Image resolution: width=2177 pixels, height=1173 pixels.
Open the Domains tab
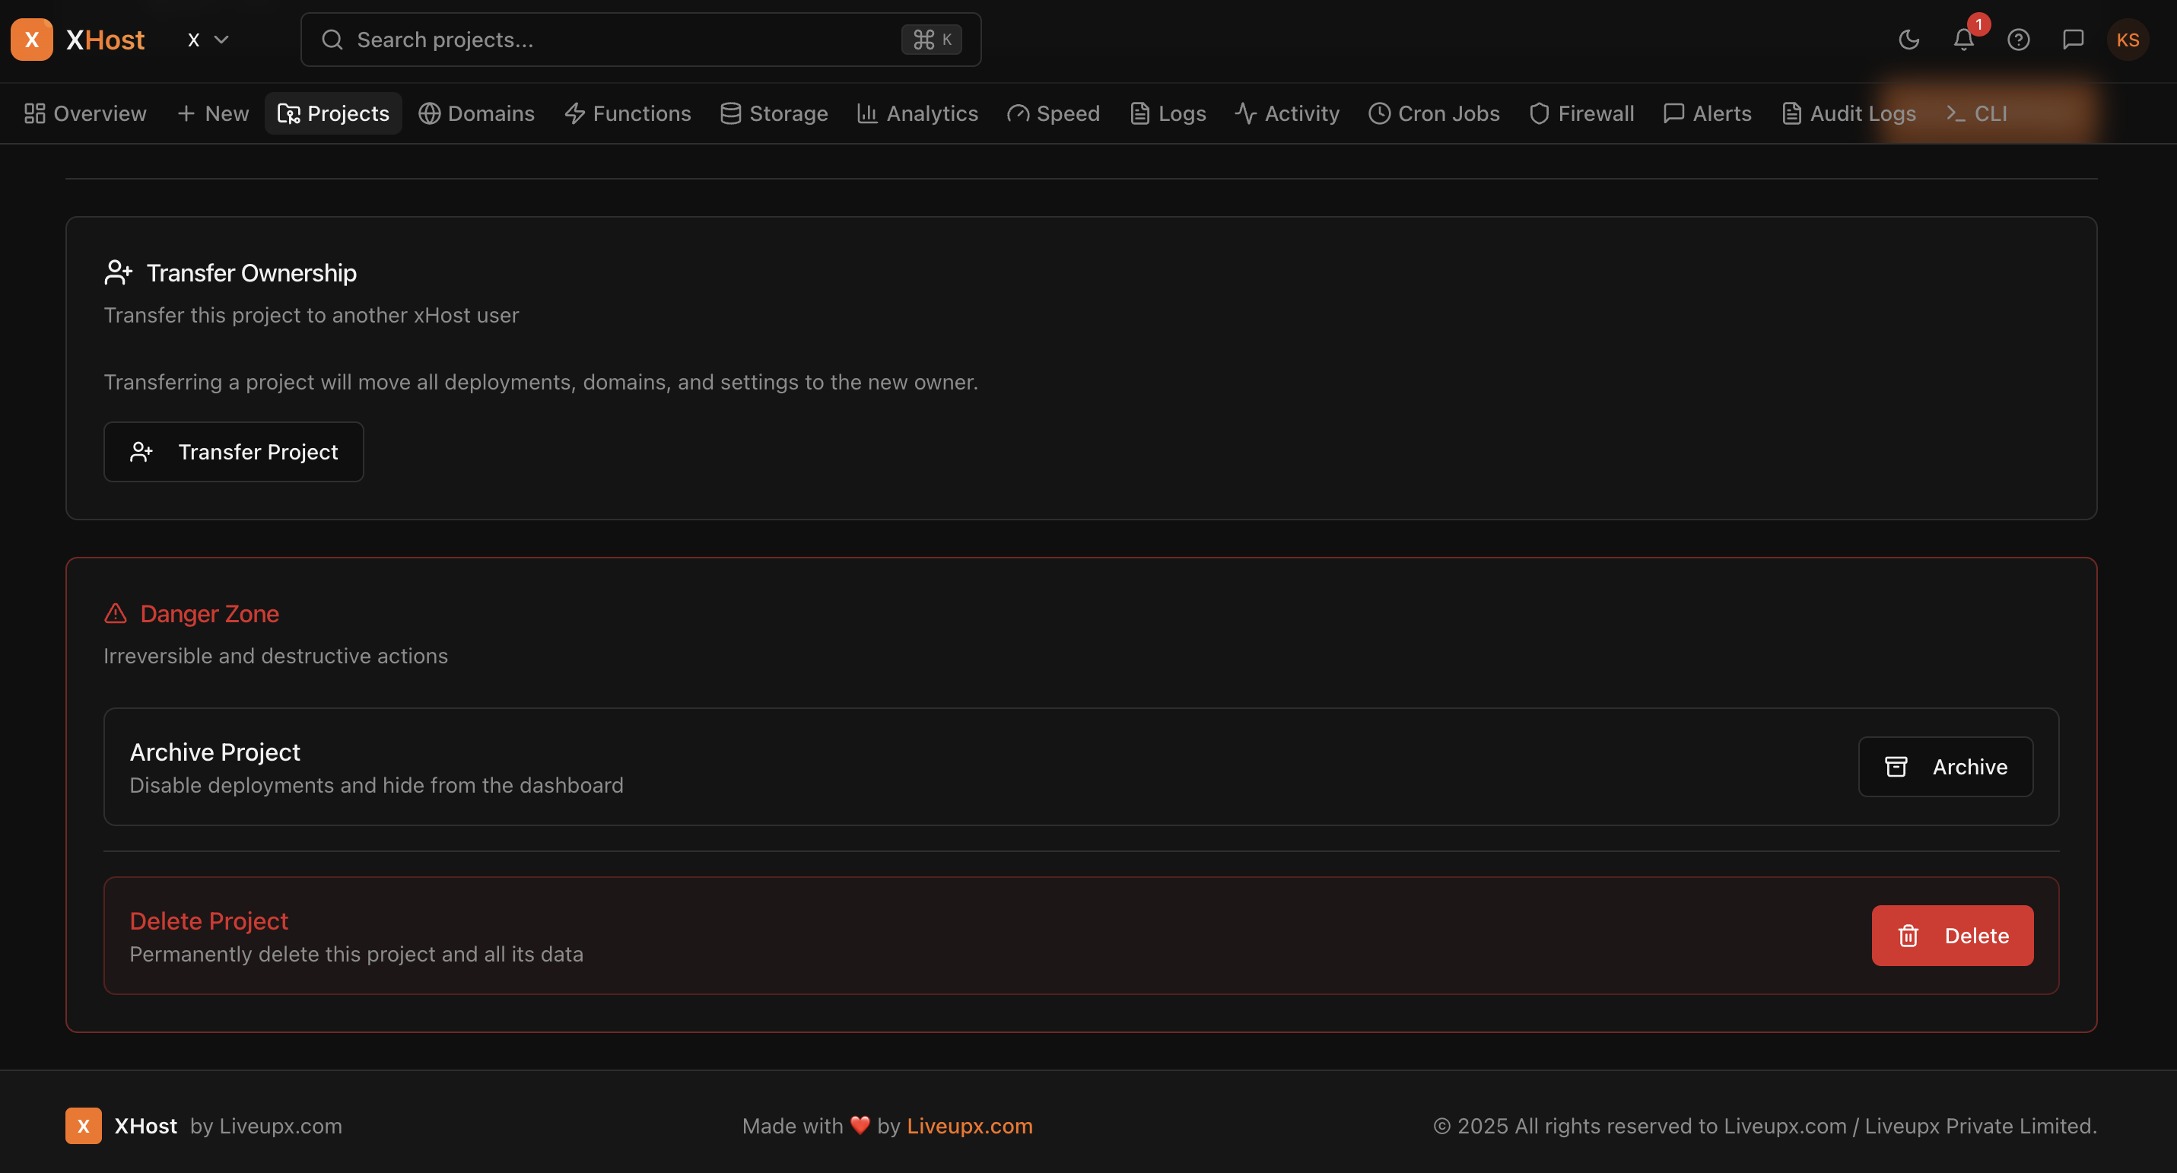click(x=476, y=113)
